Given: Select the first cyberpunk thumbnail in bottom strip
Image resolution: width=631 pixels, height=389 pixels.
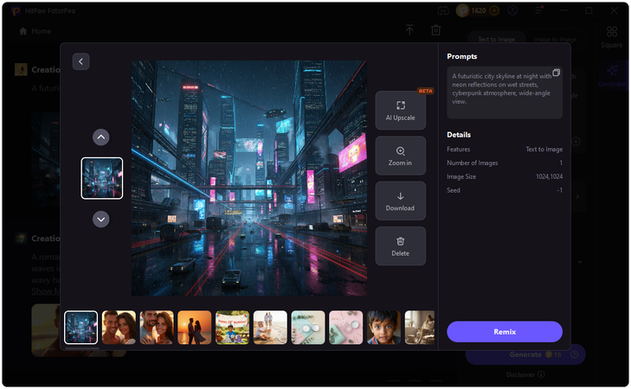Looking at the screenshot, I should pyautogui.click(x=80, y=327).
